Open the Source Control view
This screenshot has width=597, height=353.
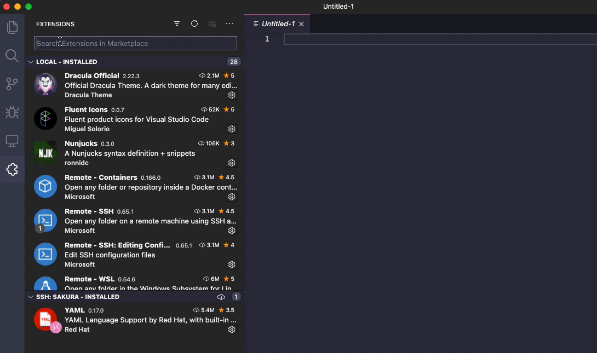pos(12,84)
